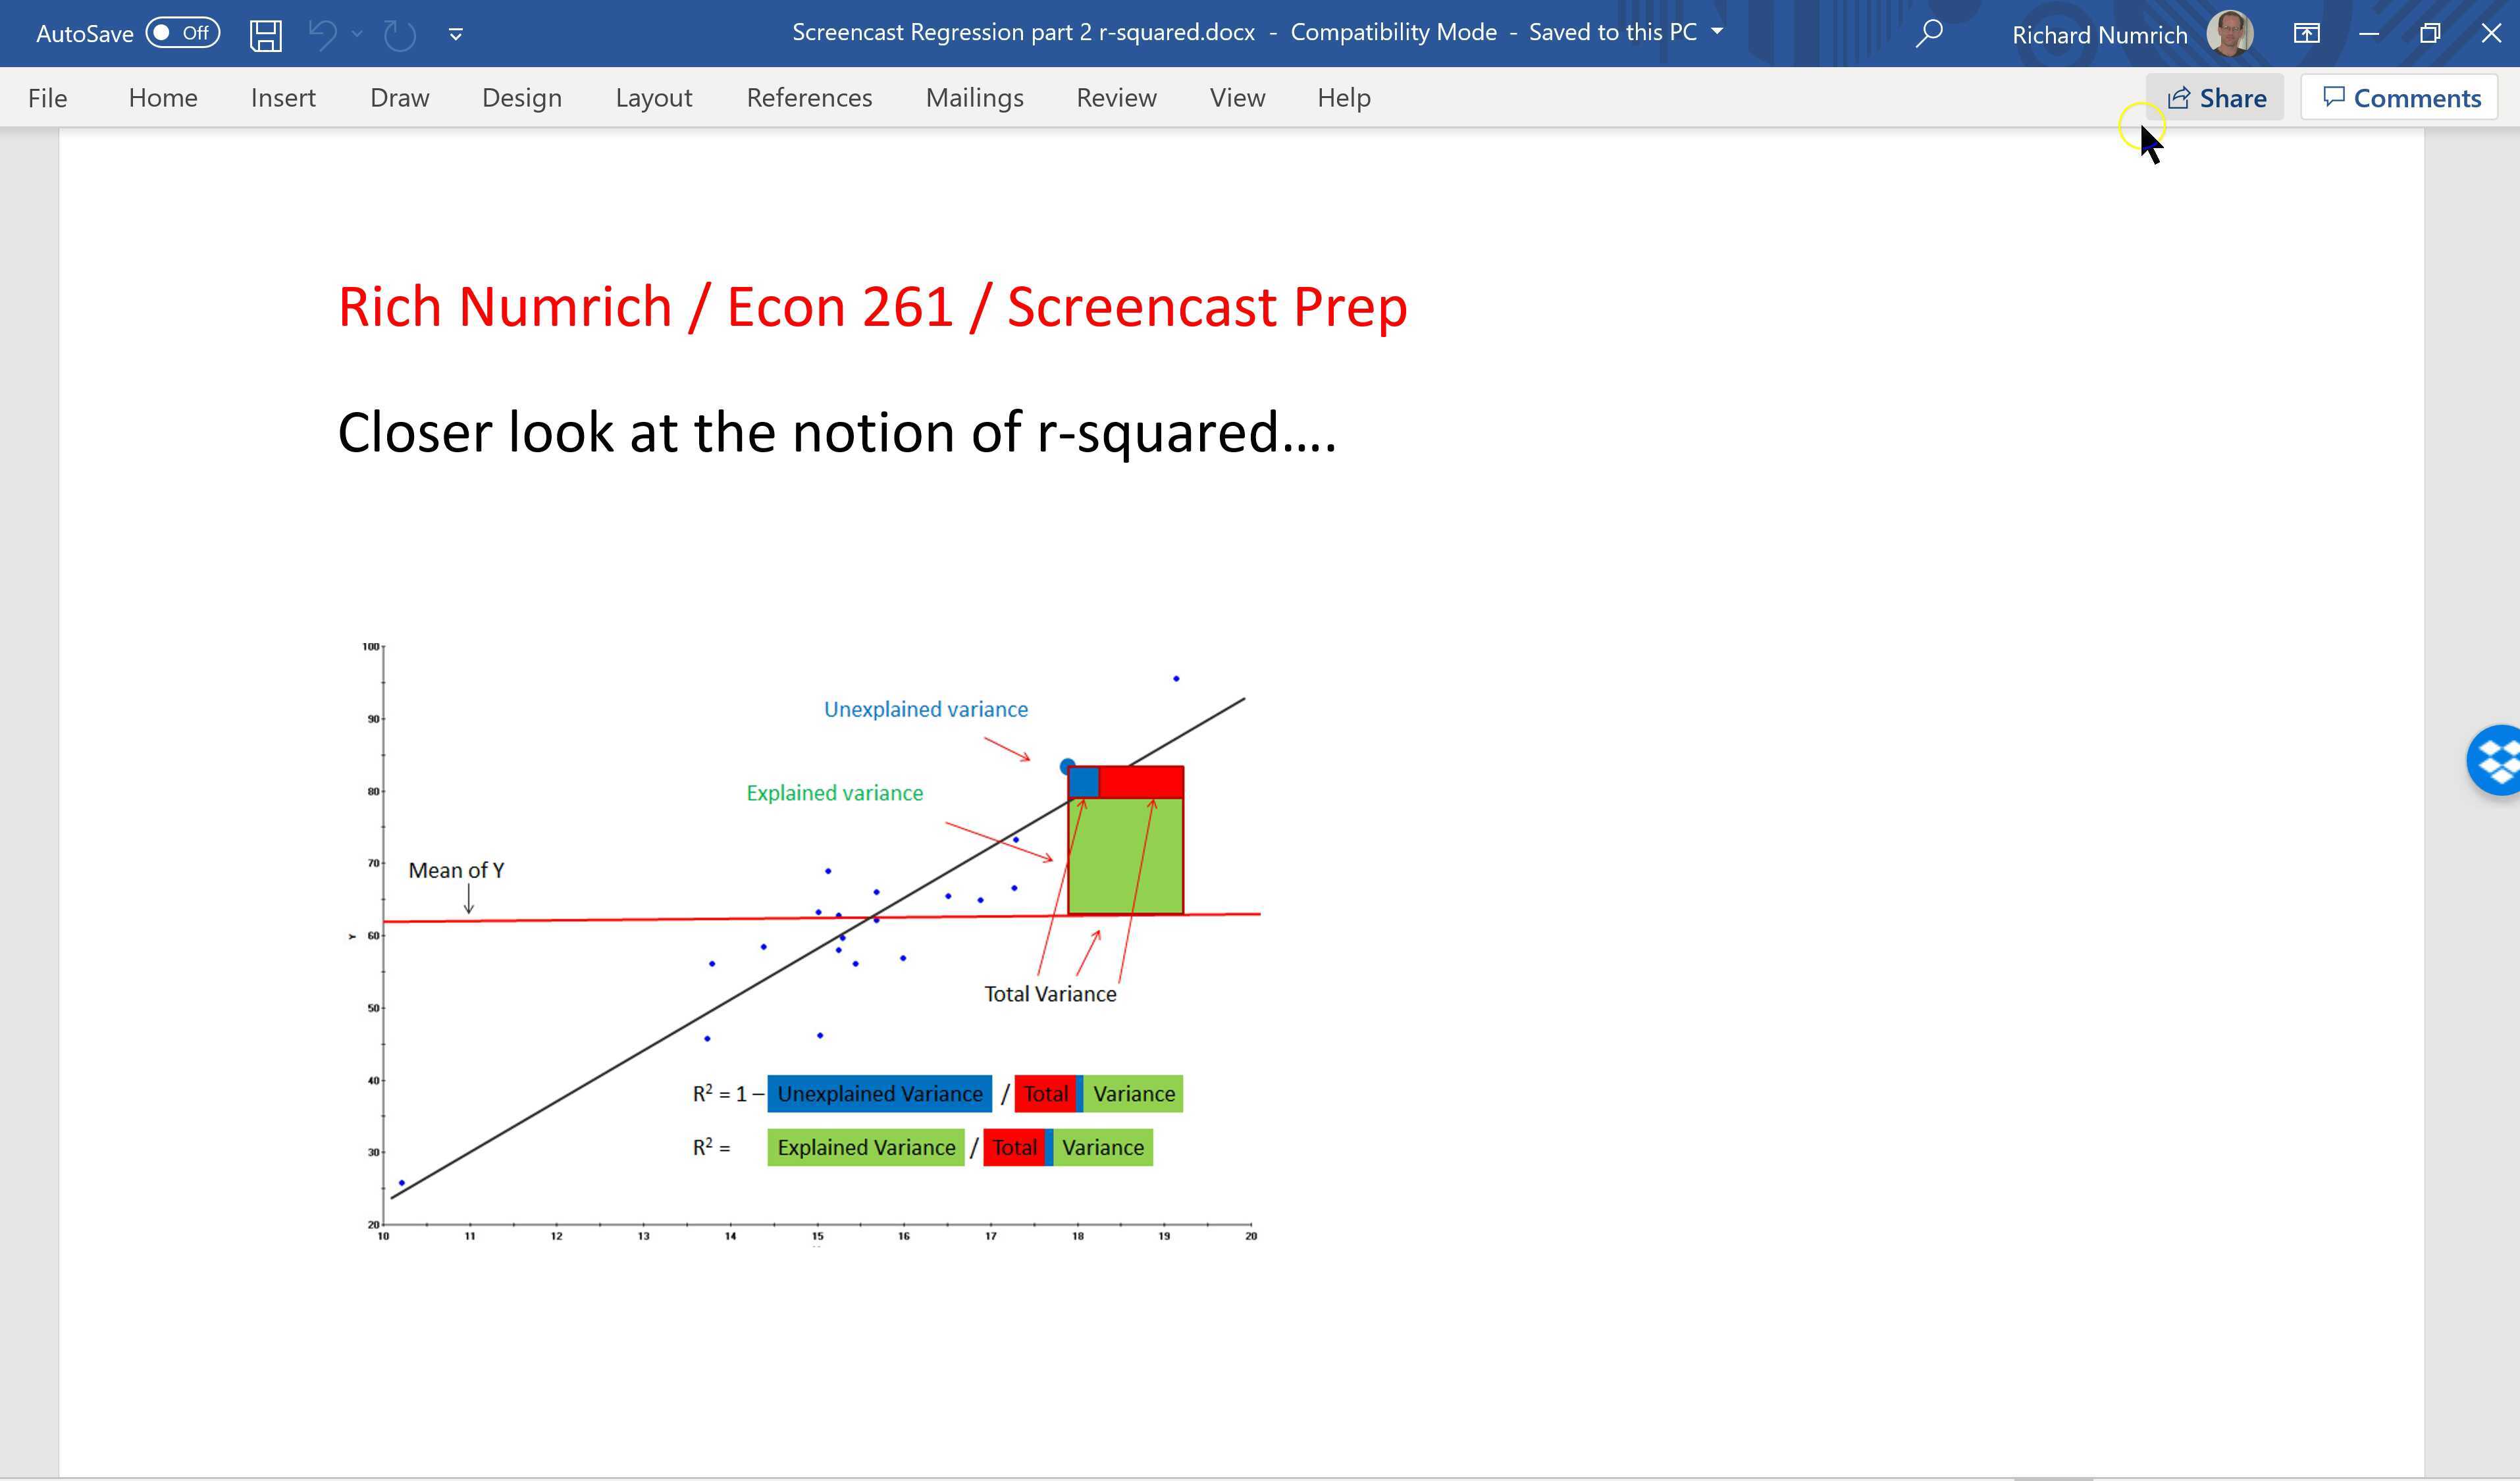
Task: Switch to the Review tab
Action: [1116, 97]
